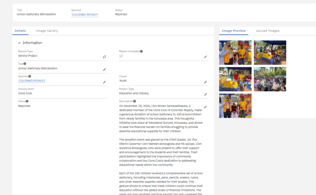Edit the Project Type pencil icon
The image size is (316, 195).
pyautogui.click(x=205, y=94)
